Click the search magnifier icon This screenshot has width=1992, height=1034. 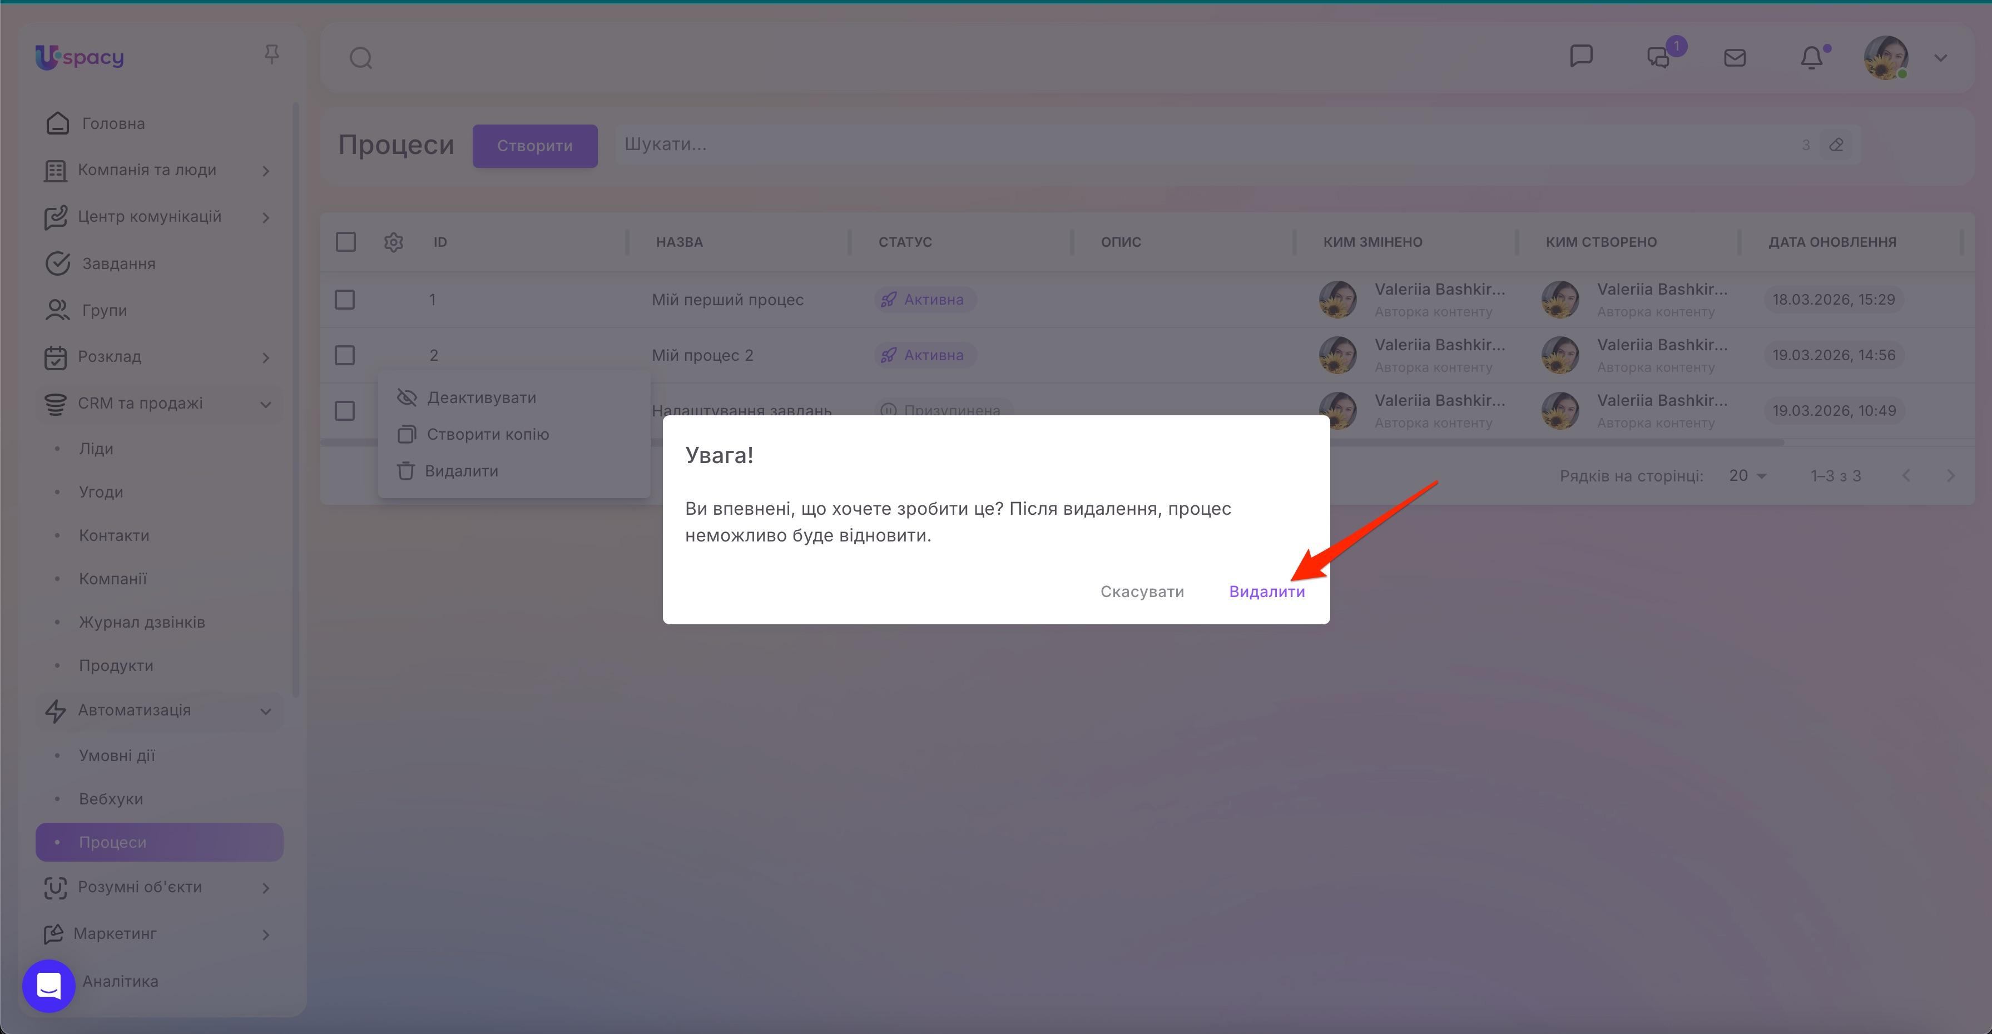(x=360, y=58)
